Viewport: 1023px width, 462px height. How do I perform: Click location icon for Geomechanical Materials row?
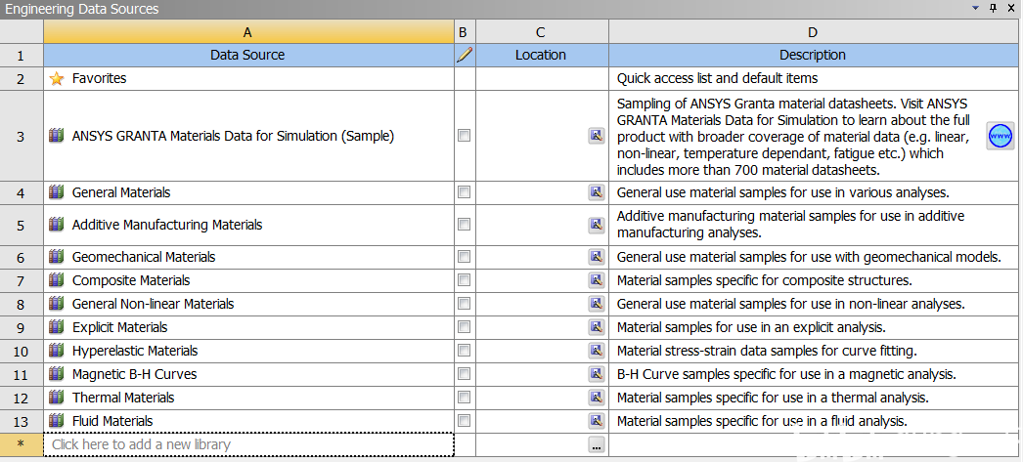(597, 257)
